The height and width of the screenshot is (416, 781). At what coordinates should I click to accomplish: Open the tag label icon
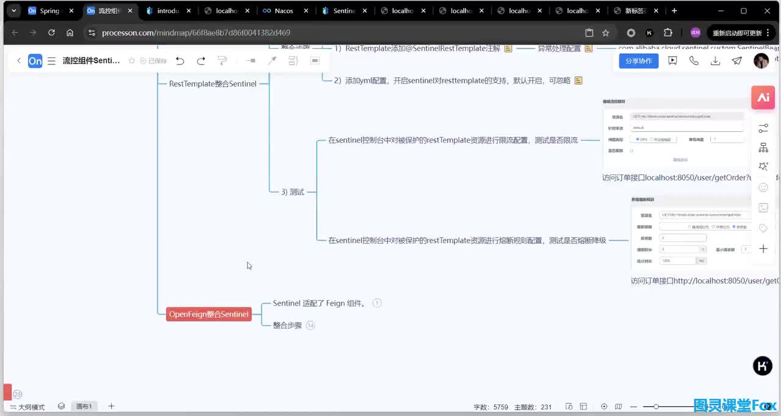pos(763,228)
